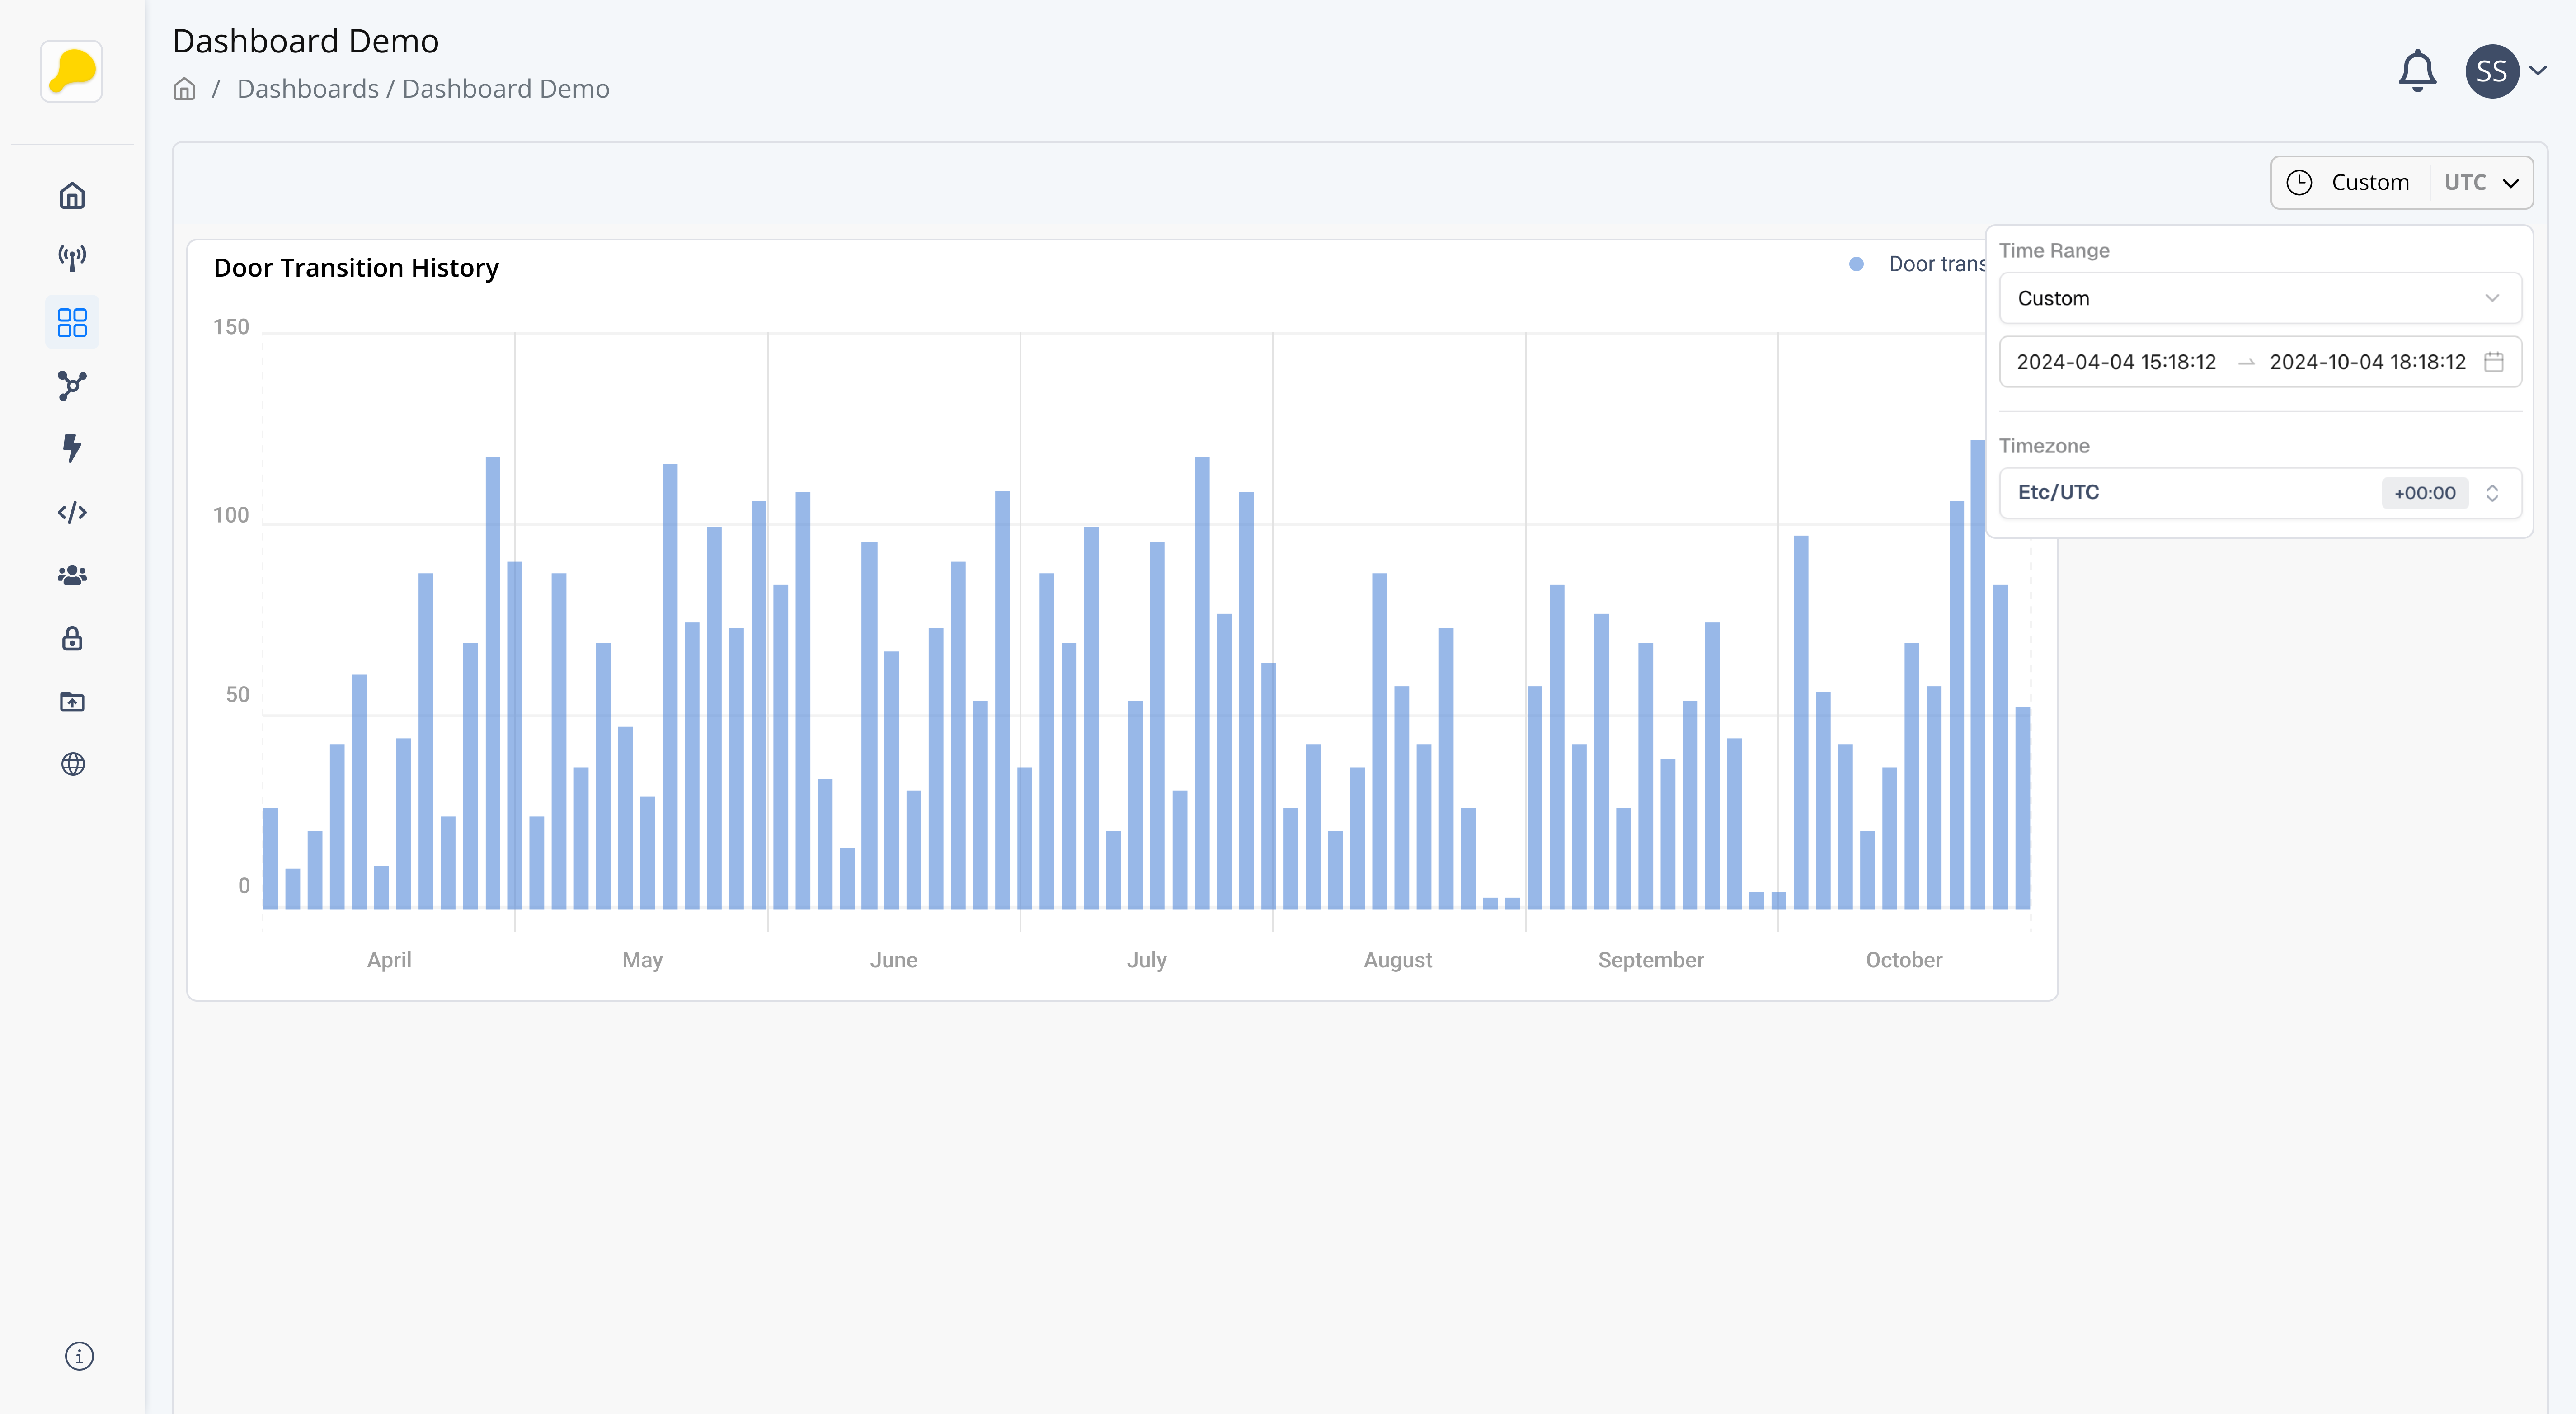Click the info circle icon
Image resolution: width=2576 pixels, height=1414 pixels.
[79, 1356]
